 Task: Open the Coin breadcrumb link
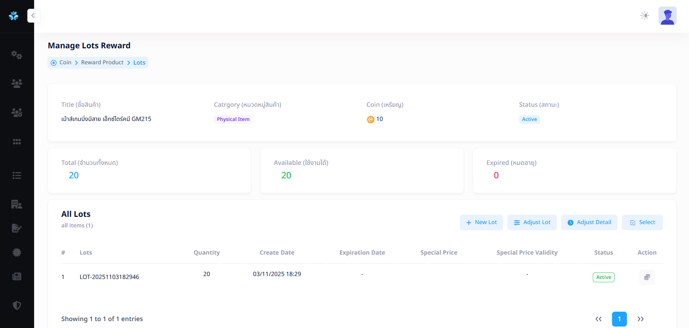65,62
